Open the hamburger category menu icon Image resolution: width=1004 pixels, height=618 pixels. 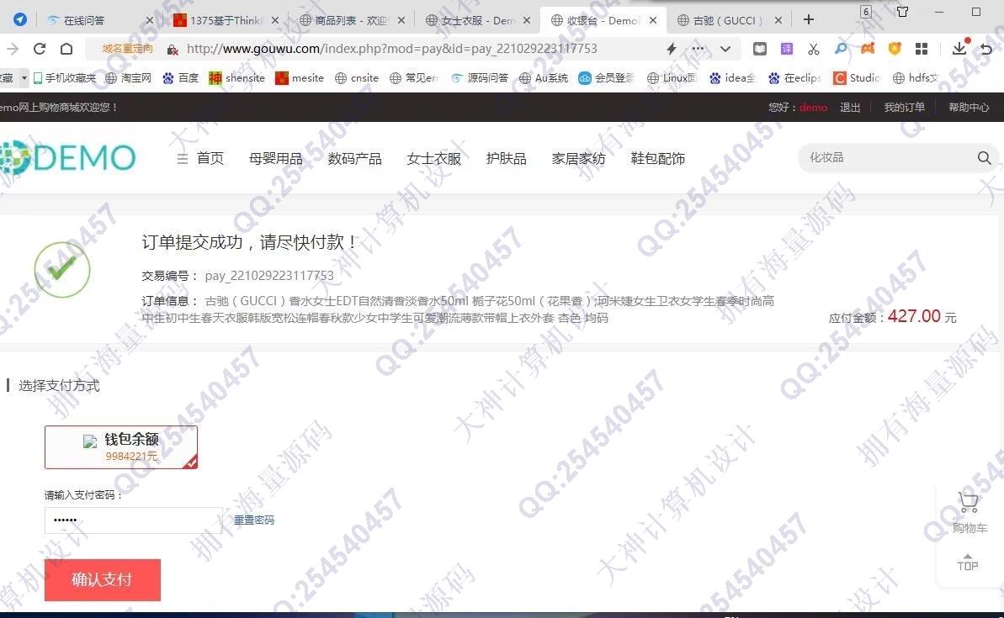coord(183,159)
